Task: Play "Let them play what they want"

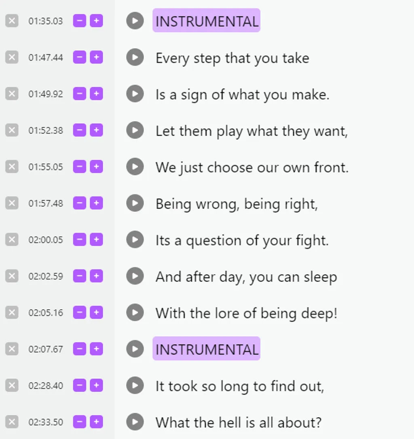Action: click(135, 130)
